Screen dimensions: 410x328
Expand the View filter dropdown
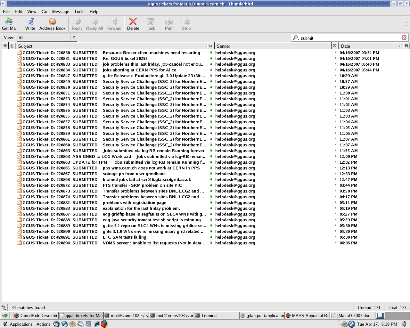(x=74, y=37)
